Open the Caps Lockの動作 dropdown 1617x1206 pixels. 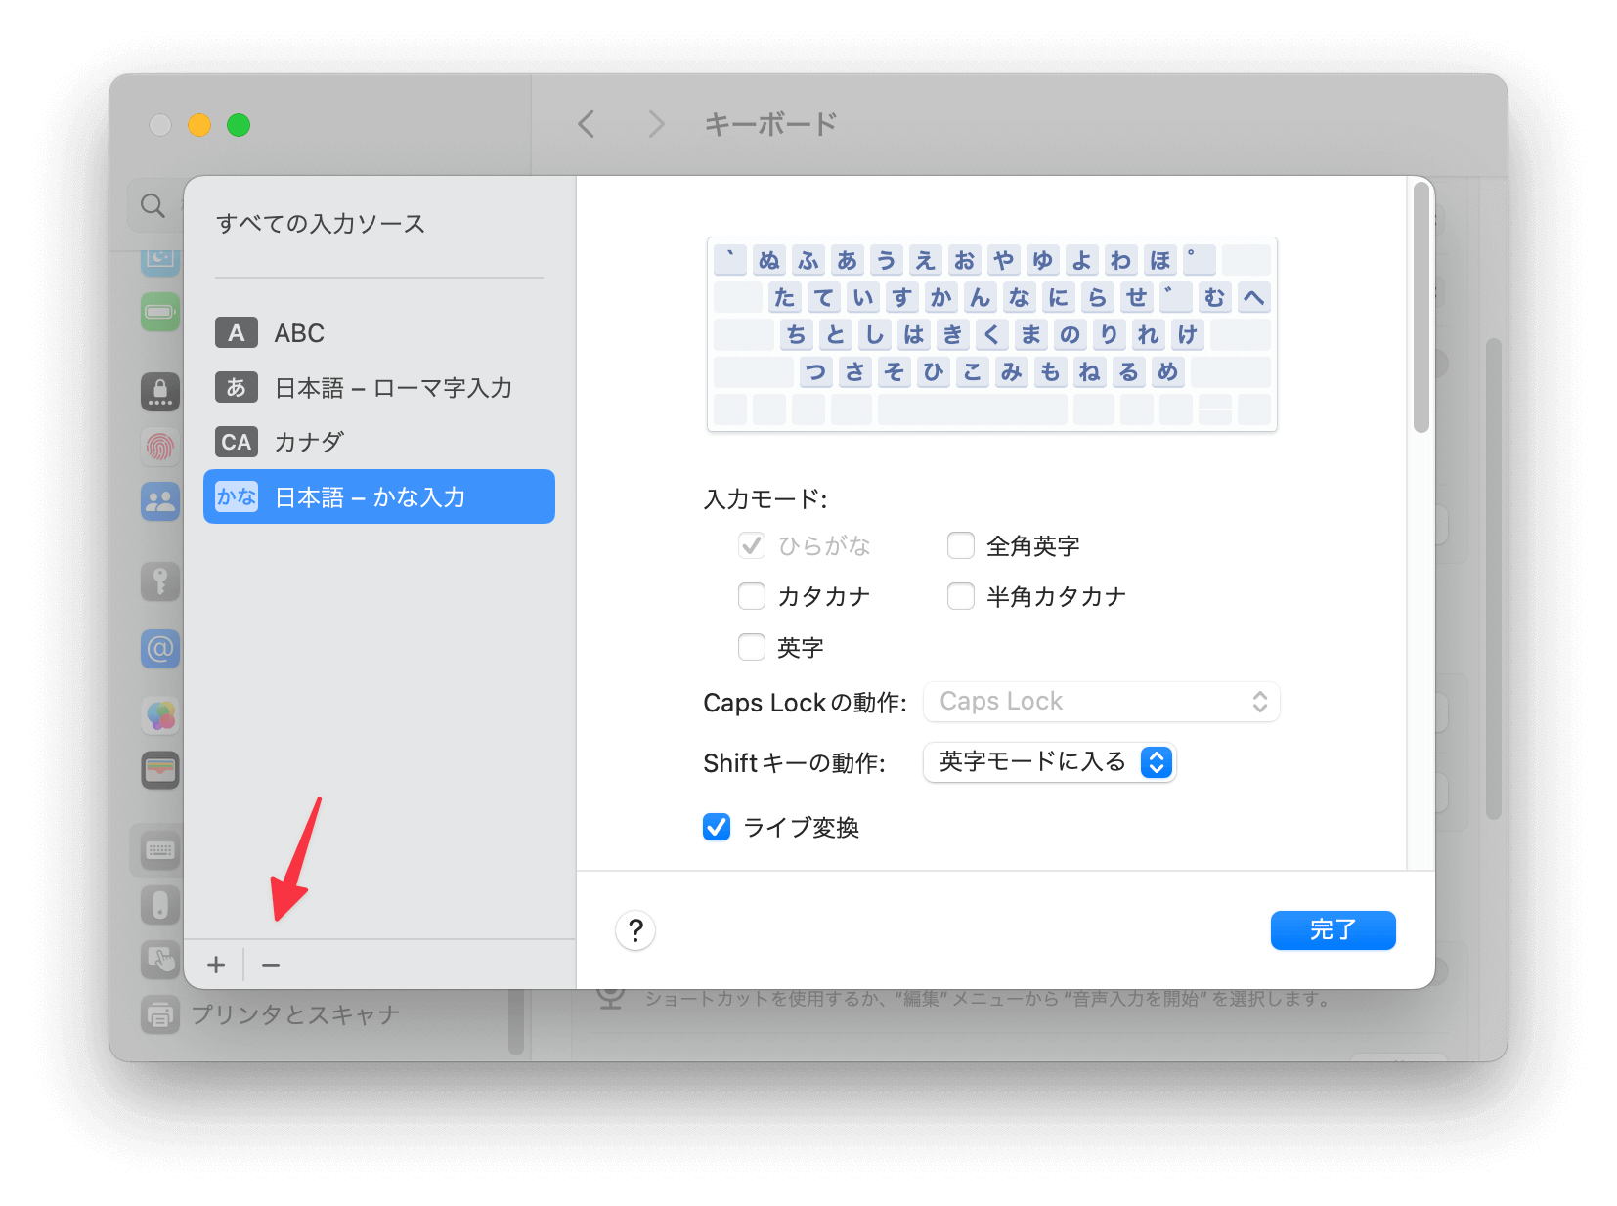(x=1102, y=702)
